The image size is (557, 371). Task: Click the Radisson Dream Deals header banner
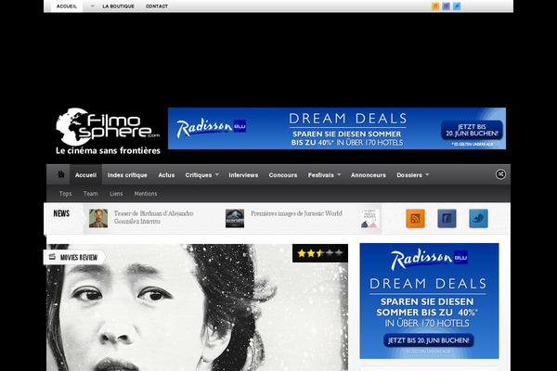337,129
